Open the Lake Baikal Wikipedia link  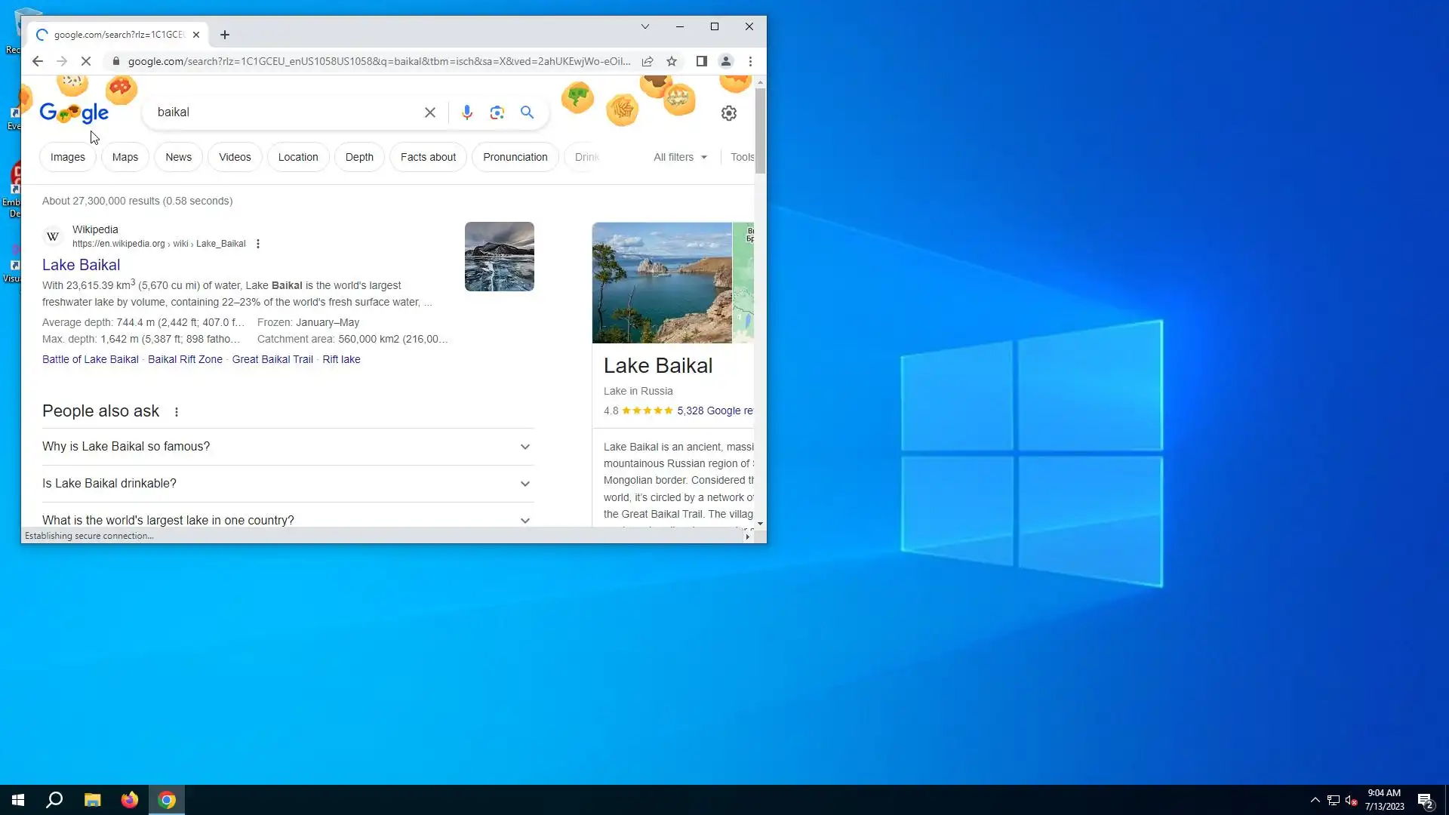tap(81, 265)
